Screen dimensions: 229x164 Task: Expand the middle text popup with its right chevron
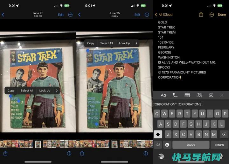pos(136,43)
